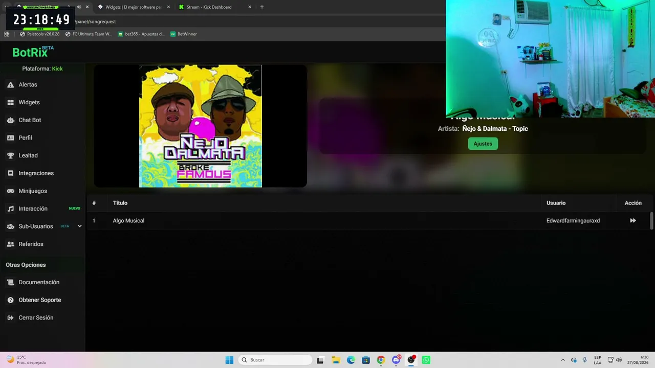This screenshot has height=368, width=655.
Task: Open the FC Ultimate Team bookmark
Action: (89, 34)
